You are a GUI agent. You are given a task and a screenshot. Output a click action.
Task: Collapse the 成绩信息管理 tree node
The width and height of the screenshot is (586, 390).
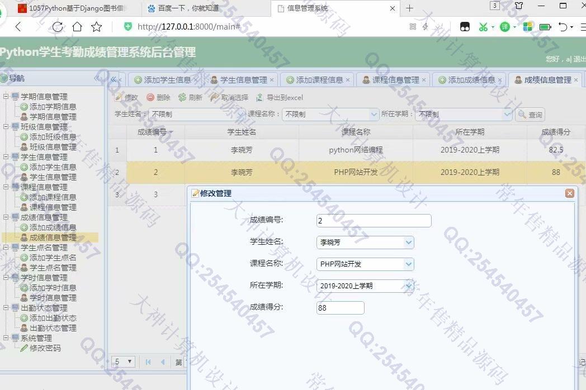coord(6,217)
